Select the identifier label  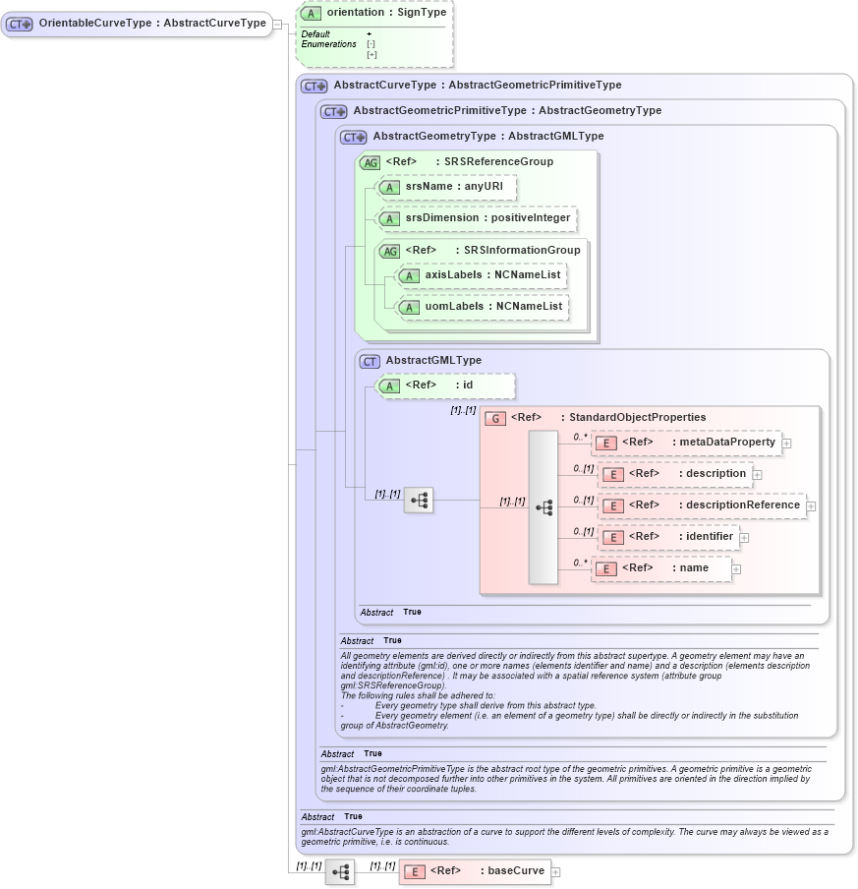pos(710,536)
